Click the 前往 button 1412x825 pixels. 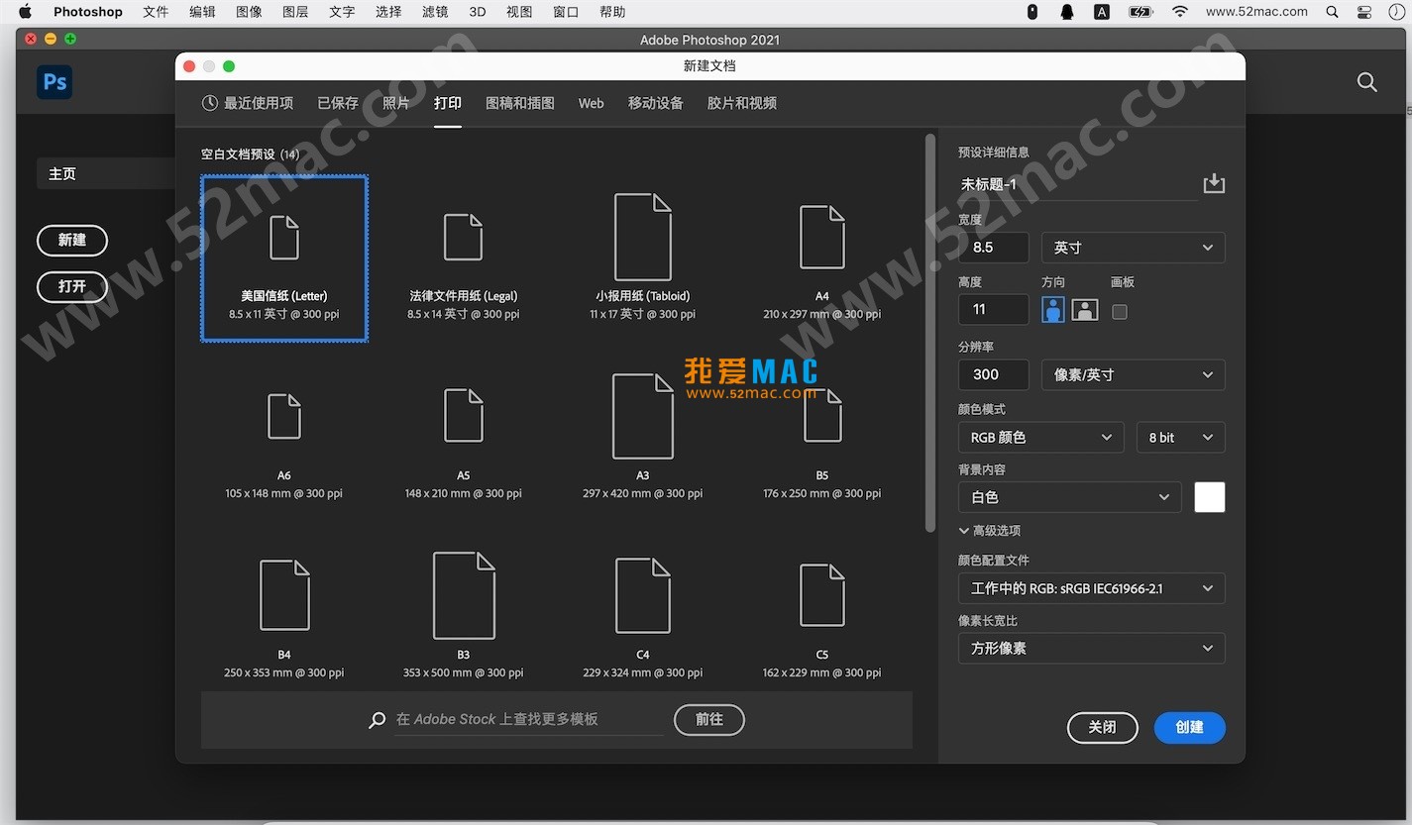coord(708,719)
